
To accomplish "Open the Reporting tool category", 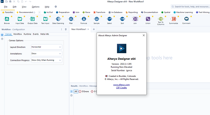I will 132,12.
